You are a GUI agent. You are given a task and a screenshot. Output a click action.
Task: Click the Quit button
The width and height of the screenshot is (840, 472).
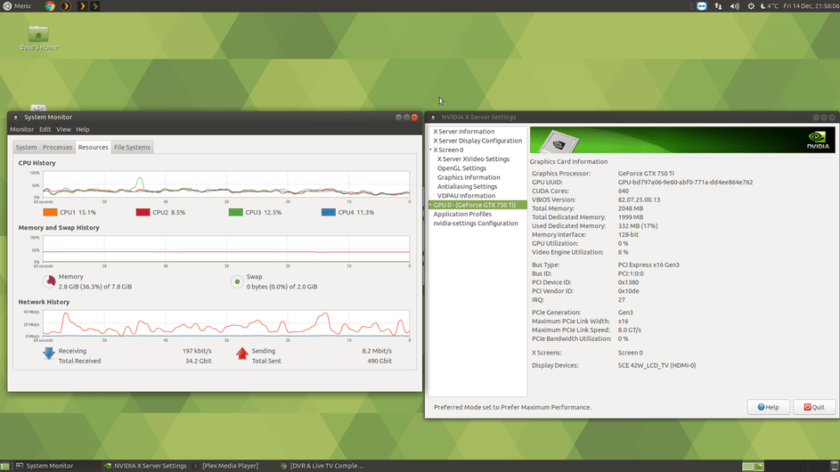tap(814, 407)
